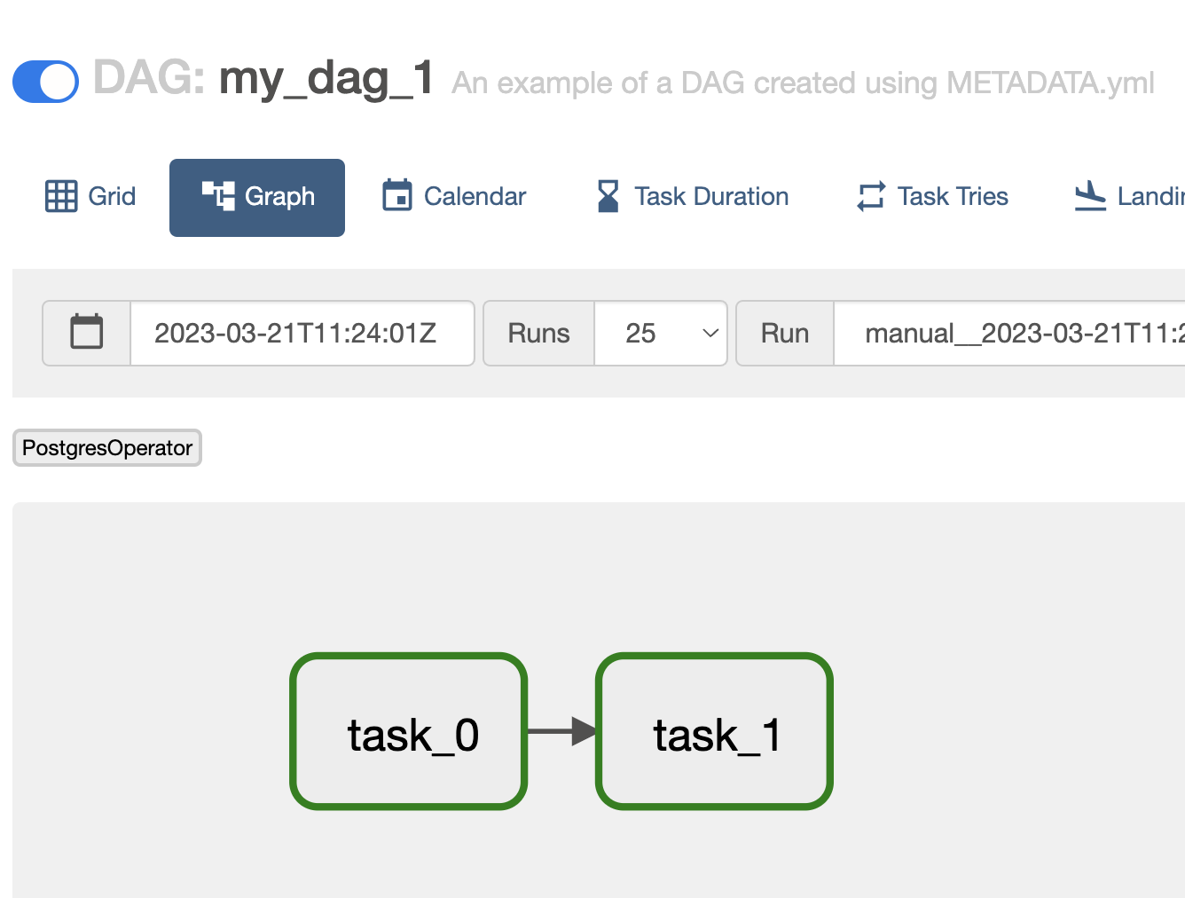Switch to the Calendar tab label
Viewport: 1185px width, 898px height.
pos(475,196)
